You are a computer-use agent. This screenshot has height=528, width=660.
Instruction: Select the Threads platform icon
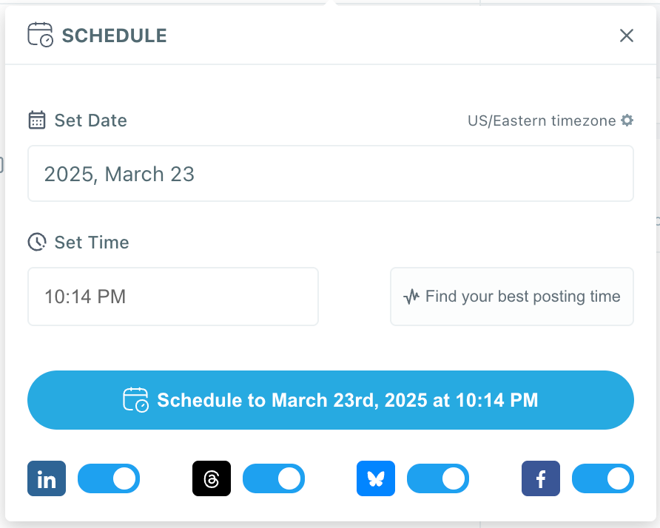[x=211, y=478]
